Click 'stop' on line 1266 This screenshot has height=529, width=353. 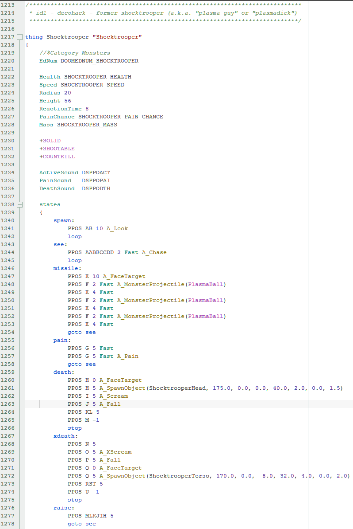[x=75, y=428]
